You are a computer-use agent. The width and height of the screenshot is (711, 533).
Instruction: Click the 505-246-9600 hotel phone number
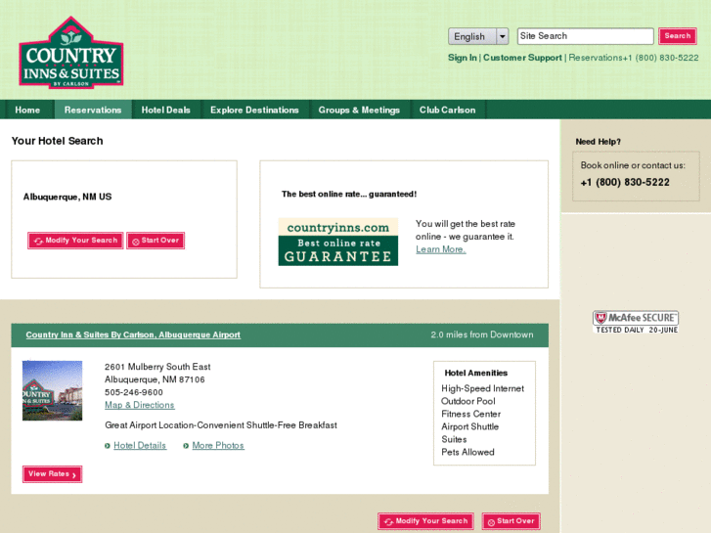click(134, 392)
